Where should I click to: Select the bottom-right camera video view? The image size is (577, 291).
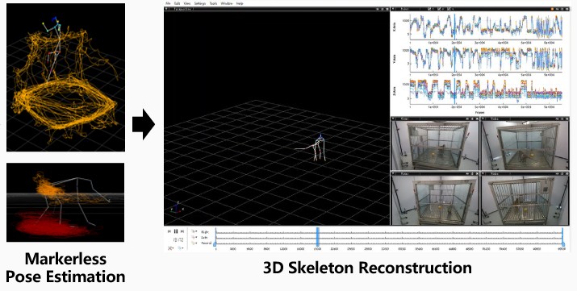(x=525, y=200)
